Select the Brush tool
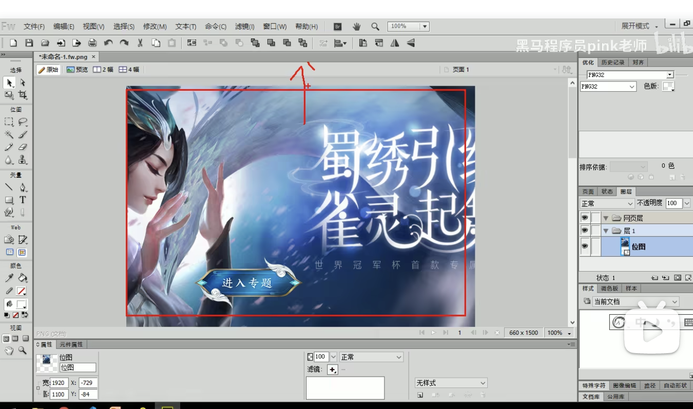The width and height of the screenshot is (693, 409). (23, 134)
